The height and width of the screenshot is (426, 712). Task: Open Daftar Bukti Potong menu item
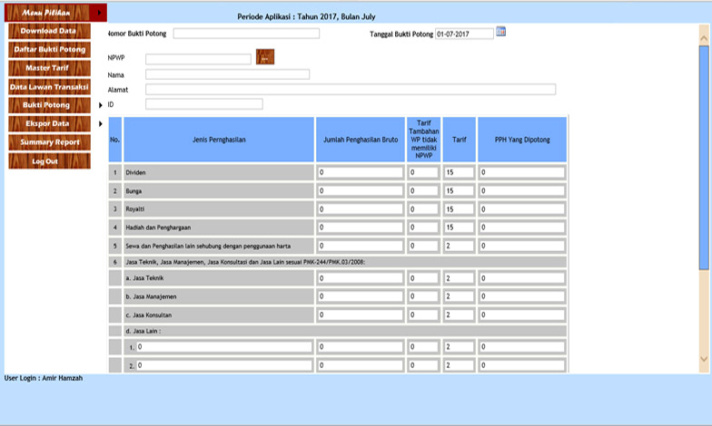point(48,49)
